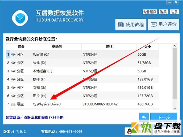
Task: Click the QQ penguin support icon
Action: [x=129, y=131]
